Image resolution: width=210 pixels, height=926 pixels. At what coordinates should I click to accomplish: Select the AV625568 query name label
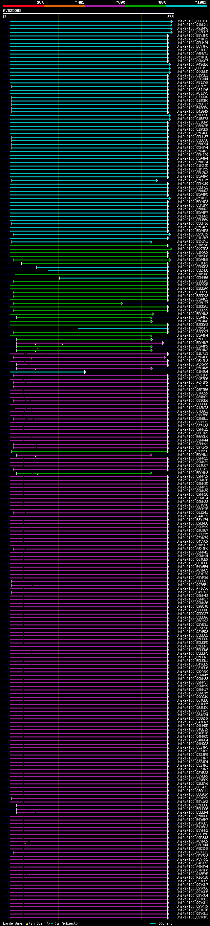coord(12,11)
